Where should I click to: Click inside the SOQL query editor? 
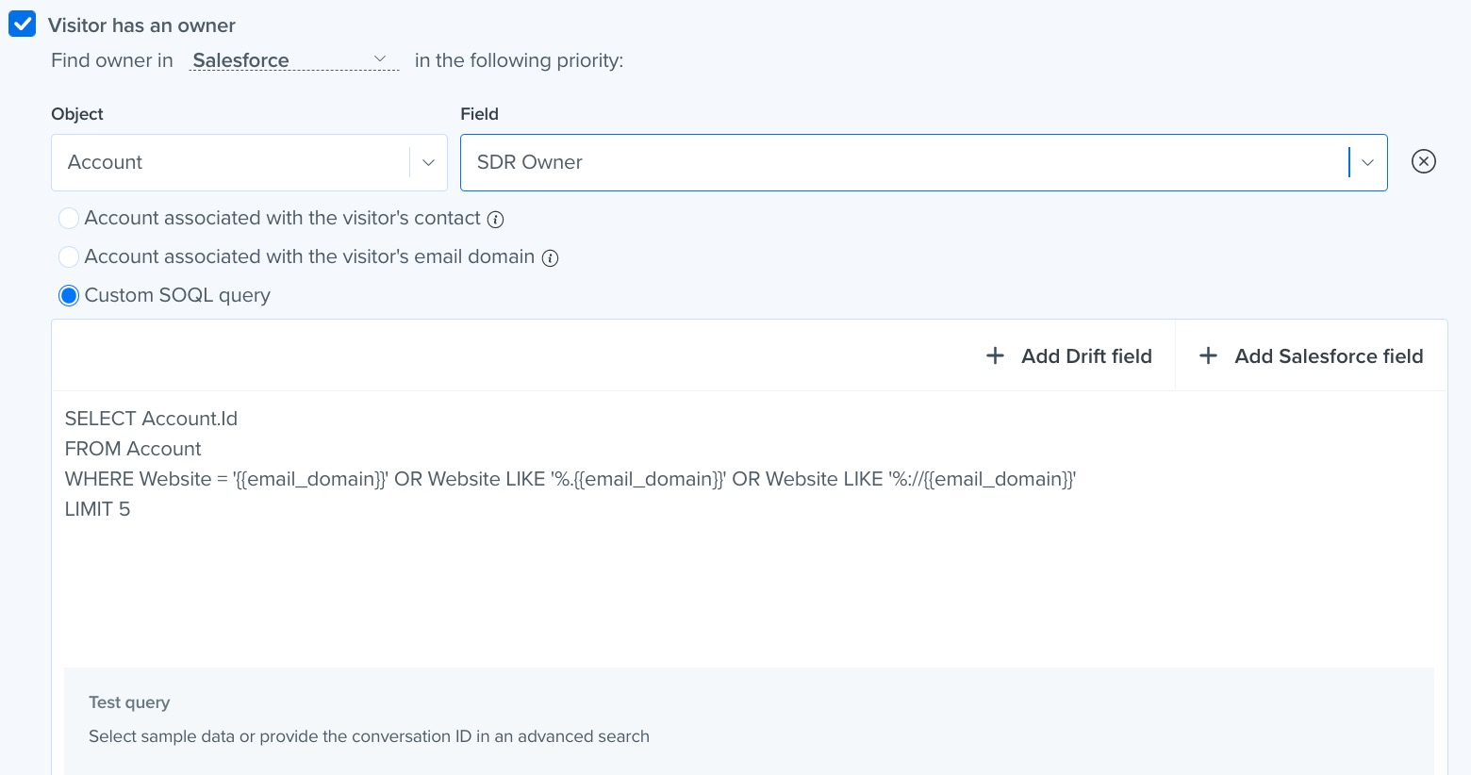click(749, 528)
